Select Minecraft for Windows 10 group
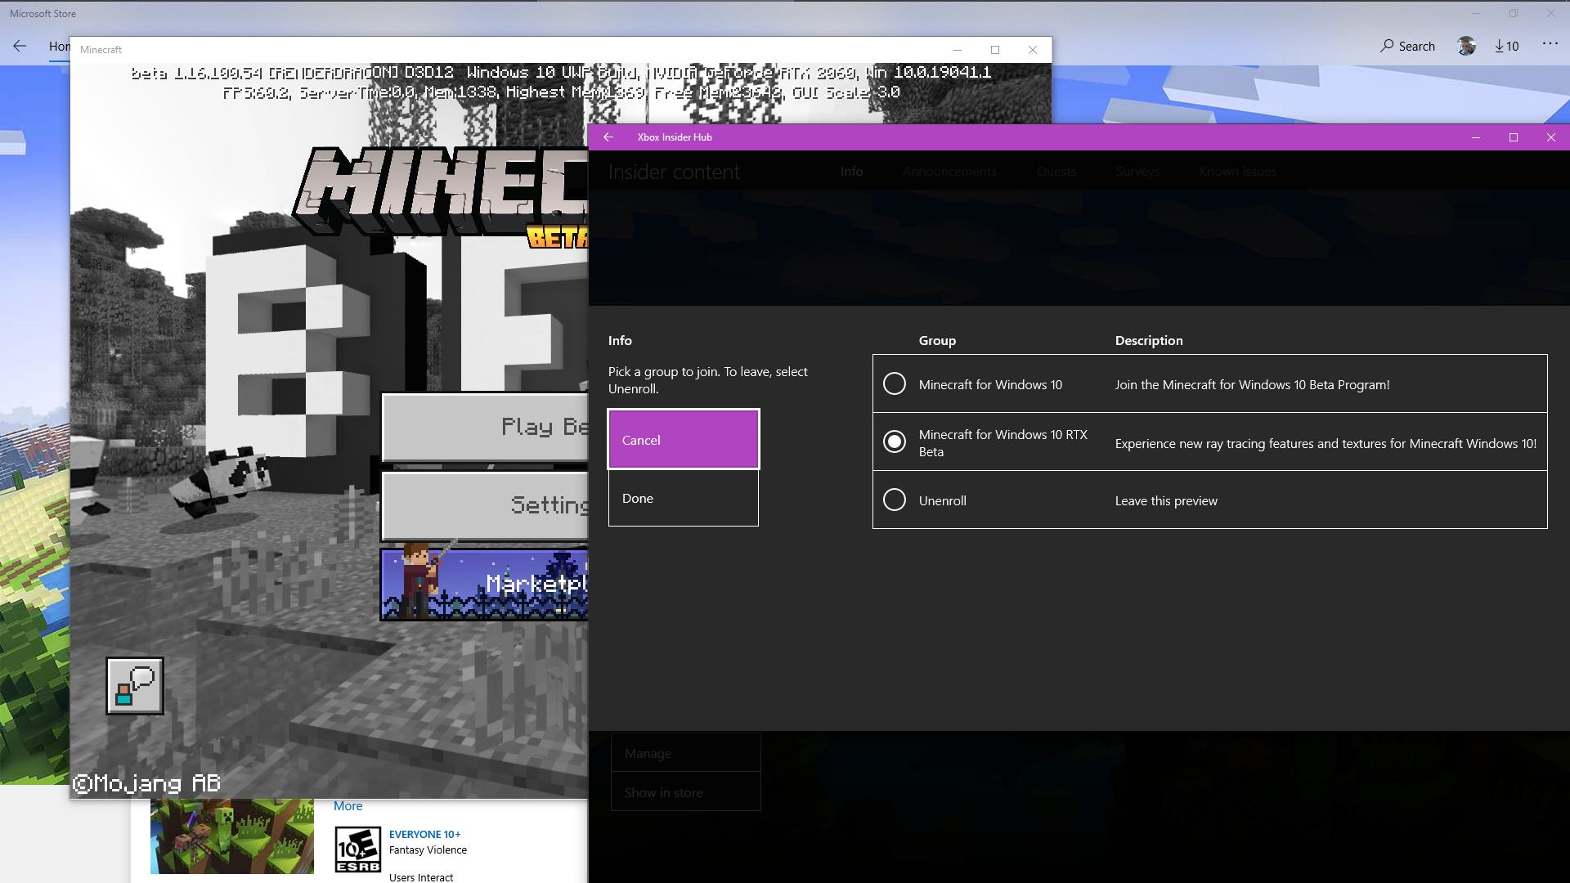 point(895,384)
